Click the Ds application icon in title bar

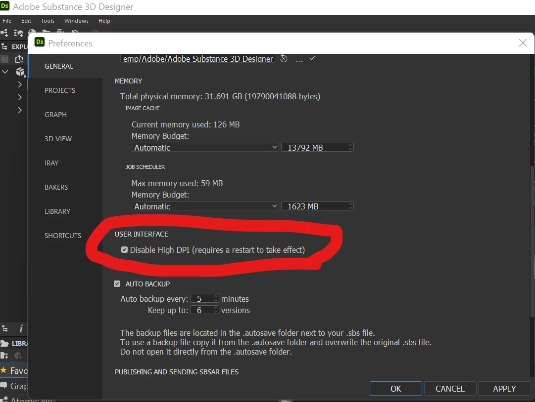tap(5, 6)
